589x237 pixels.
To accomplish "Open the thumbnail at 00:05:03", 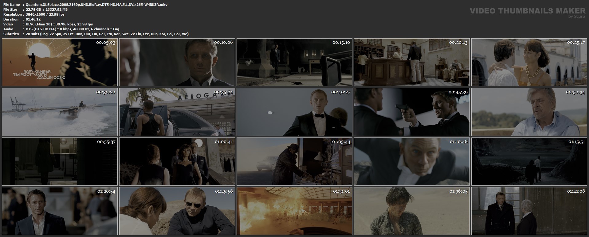I will [x=60, y=62].
